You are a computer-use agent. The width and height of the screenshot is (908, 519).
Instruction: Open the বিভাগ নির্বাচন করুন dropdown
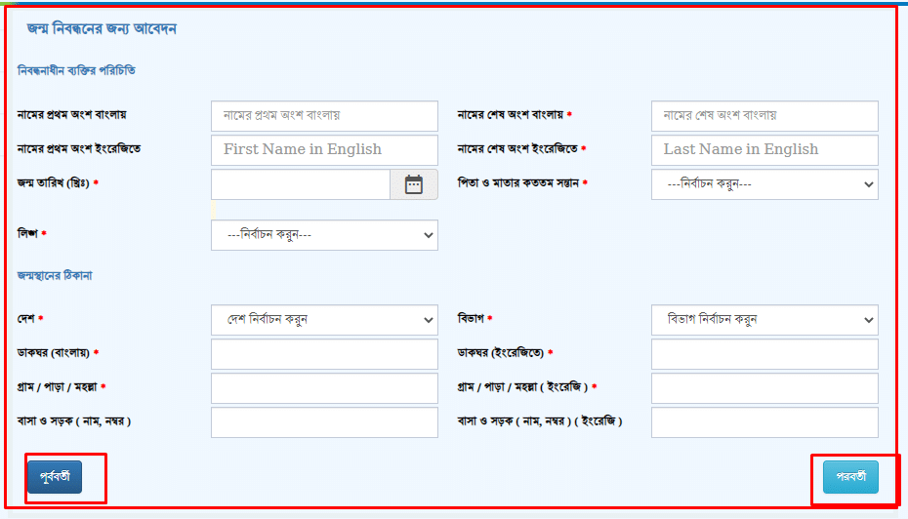(x=764, y=320)
